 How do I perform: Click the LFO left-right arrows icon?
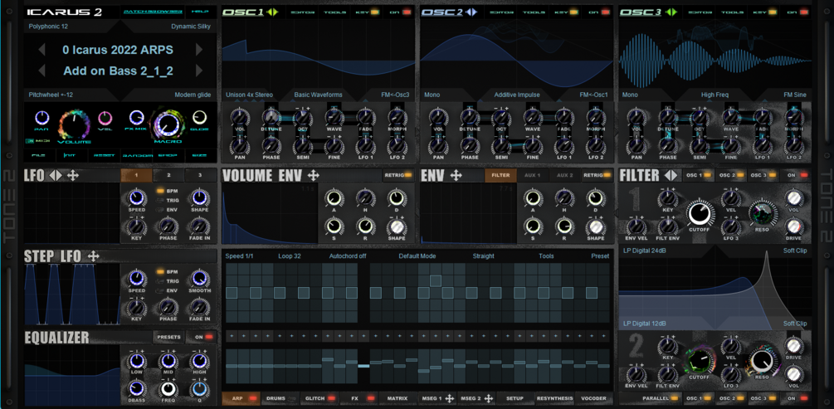56,176
